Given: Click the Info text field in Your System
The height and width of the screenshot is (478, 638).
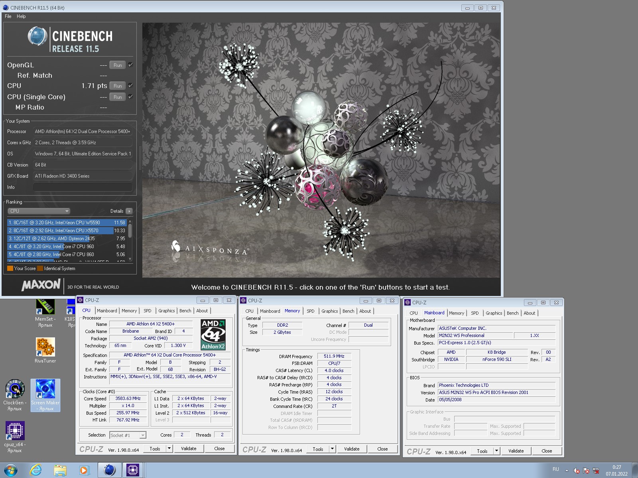Looking at the screenshot, I should 83,187.
